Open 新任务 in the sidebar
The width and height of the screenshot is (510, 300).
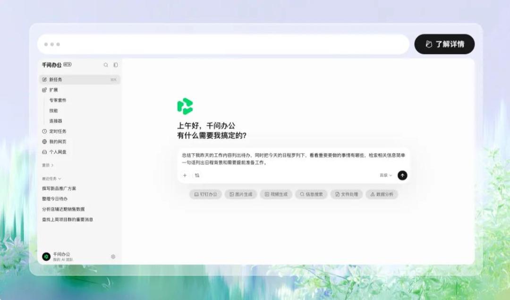point(80,79)
